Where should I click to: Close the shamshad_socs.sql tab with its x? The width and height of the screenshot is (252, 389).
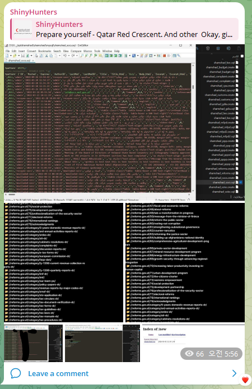[x=33, y=61]
